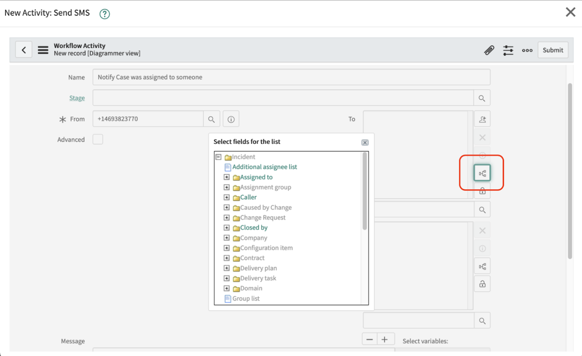Choose the Group list field

tap(246, 298)
